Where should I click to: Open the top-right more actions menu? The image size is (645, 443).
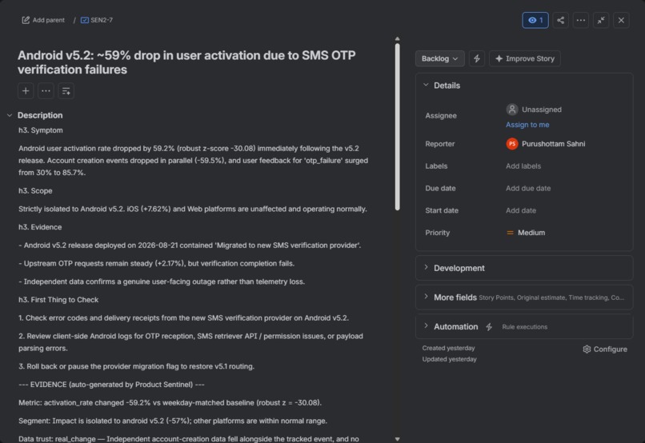(x=580, y=20)
